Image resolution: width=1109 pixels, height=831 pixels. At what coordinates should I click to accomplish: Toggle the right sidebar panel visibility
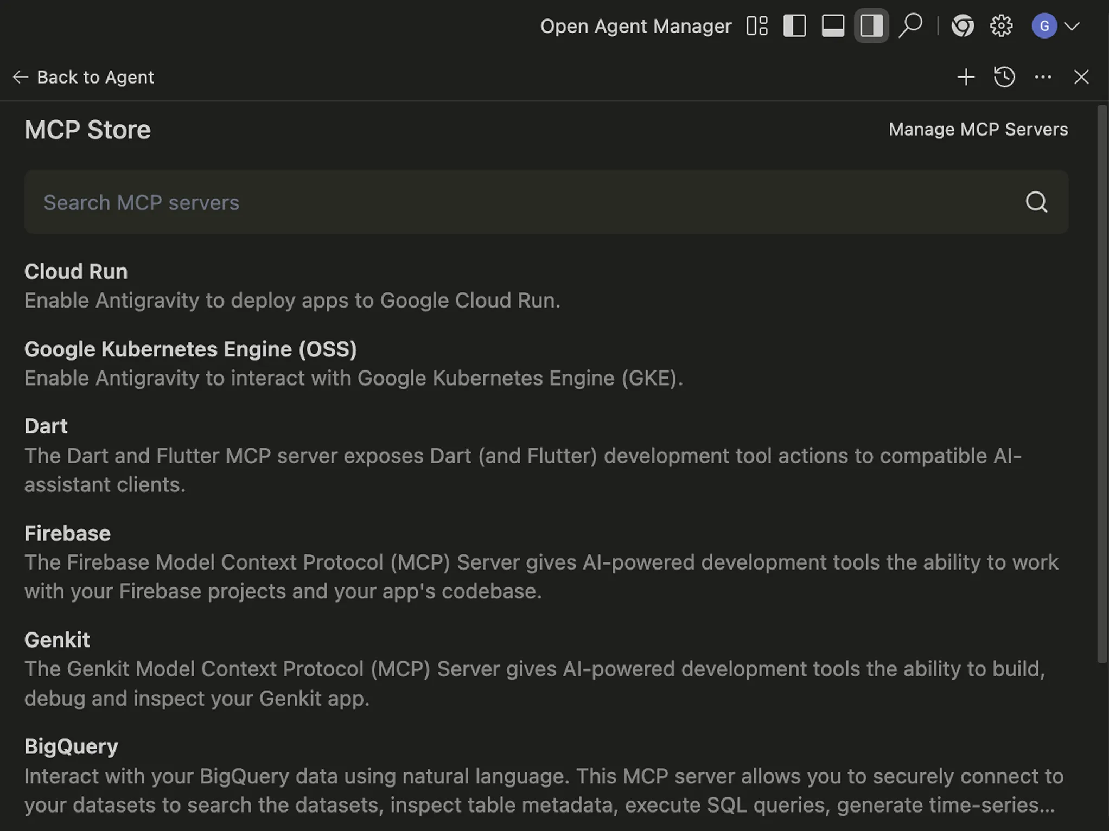click(871, 25)
